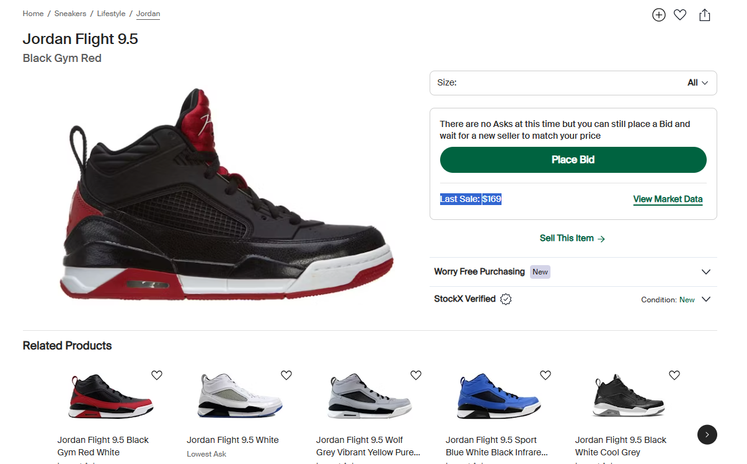Viewport: 747px width, 464px height.
Task: Open the Size dropdown
Action: 573,83
